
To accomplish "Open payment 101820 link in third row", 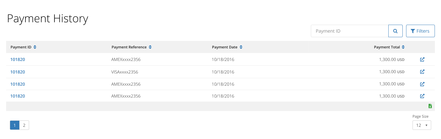I will pos(18,84).
